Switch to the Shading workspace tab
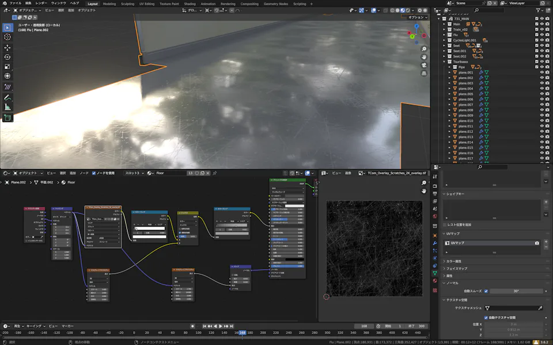553x345 pixels. pos(189,3)
